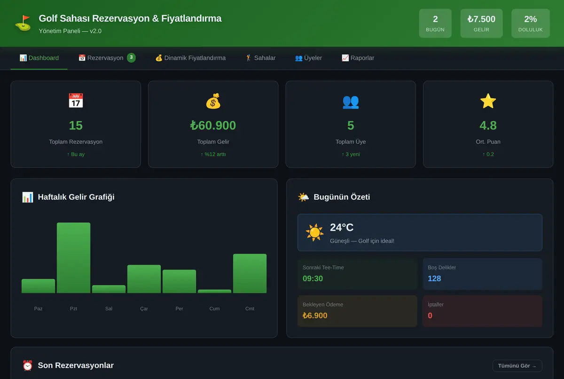This screenshot has height=379, width=564.
Task: Select the Üyeler tab
Action: point(308,58)
